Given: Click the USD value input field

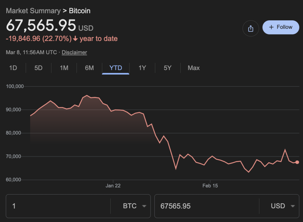Looking at the screenshot, I should 207,206.
